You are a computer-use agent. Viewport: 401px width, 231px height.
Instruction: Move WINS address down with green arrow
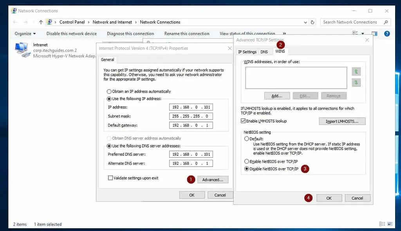[356, 82]
